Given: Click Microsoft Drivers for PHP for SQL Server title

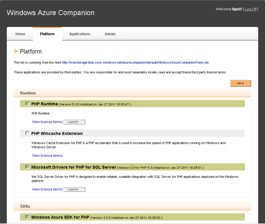Looking at the screenshot, I should 74,167.
